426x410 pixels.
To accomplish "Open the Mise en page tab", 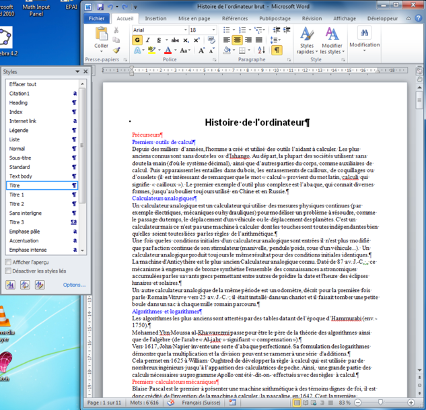I will tap(194, 19).
